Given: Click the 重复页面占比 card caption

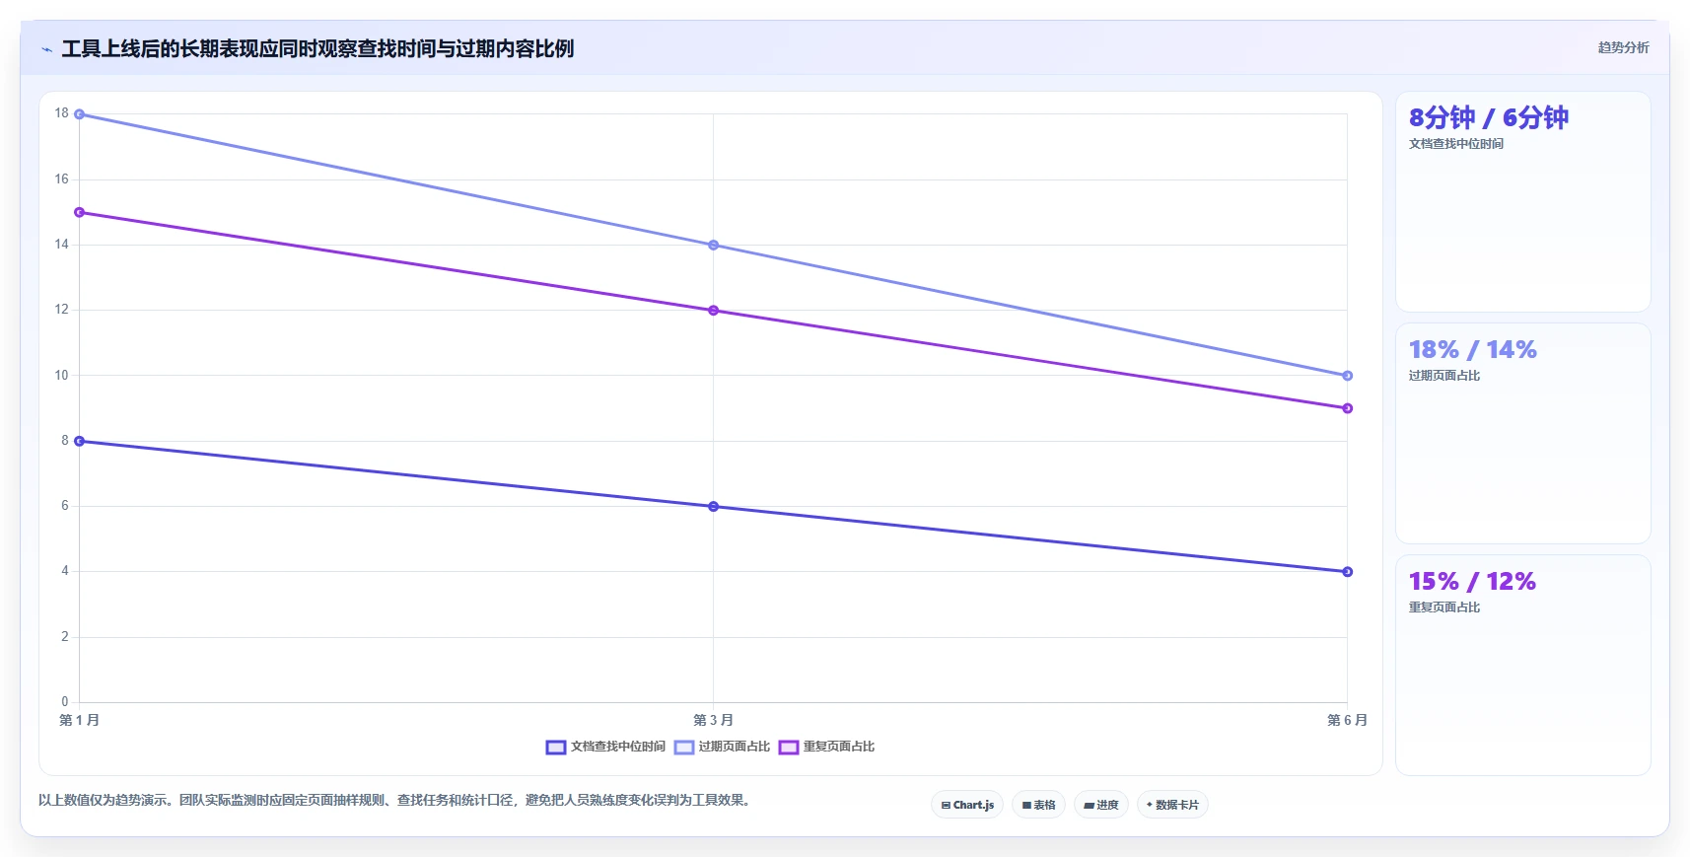Looking at the screenshot, I should (1444, 607).
